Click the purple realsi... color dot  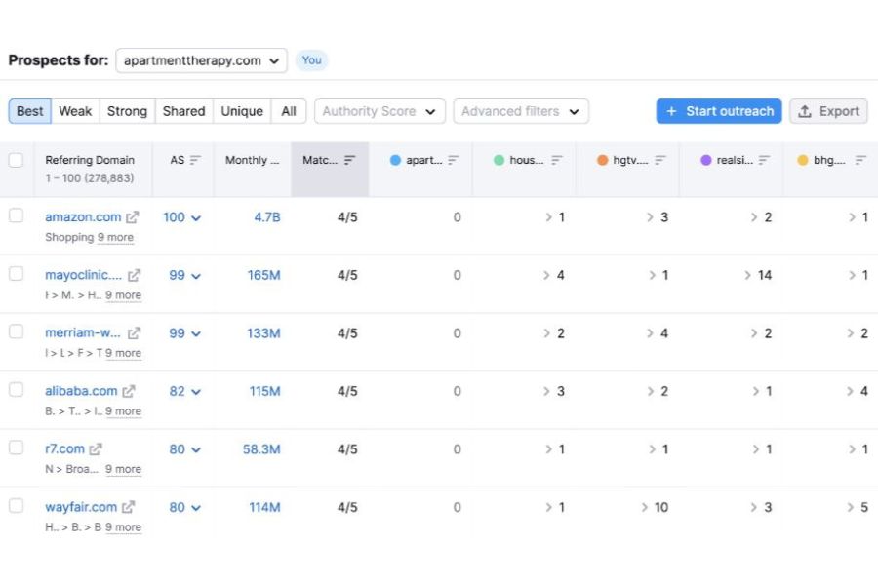tap(706, 160)
